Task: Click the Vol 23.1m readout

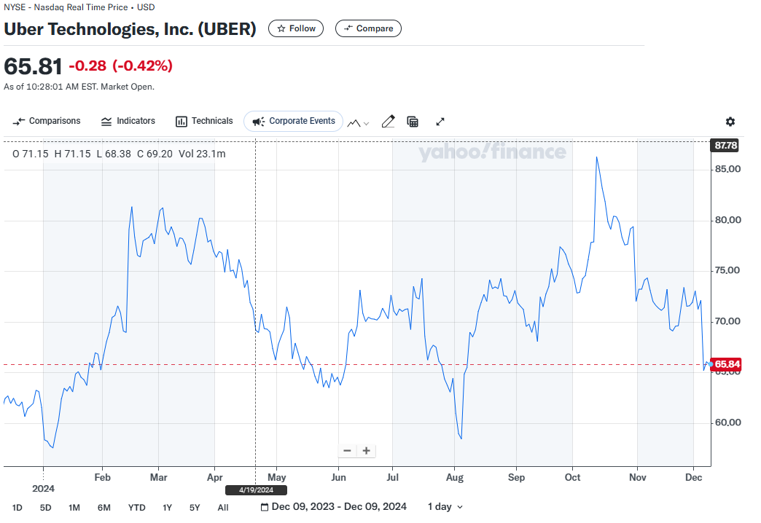Action: 202,154
